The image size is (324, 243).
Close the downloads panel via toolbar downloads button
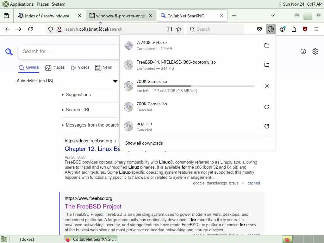tap(271, 29)
